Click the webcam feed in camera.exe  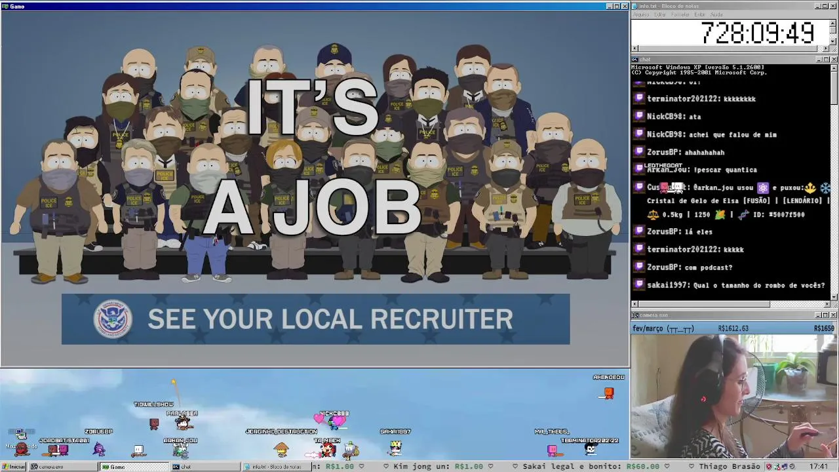pyautogui.click(x=734, y=396)
